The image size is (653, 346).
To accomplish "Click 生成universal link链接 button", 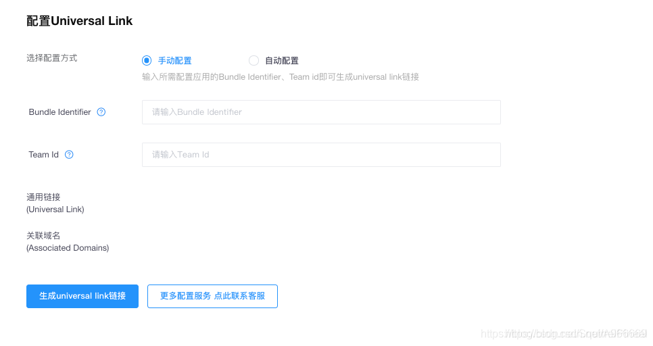I will click(82, 296).
